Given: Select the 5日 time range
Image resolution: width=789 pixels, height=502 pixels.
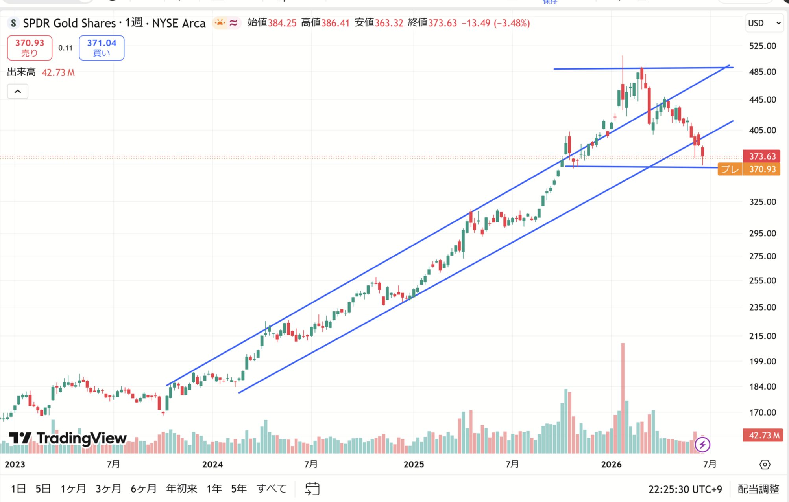Looking at the screenshot, I should point(43,489).
